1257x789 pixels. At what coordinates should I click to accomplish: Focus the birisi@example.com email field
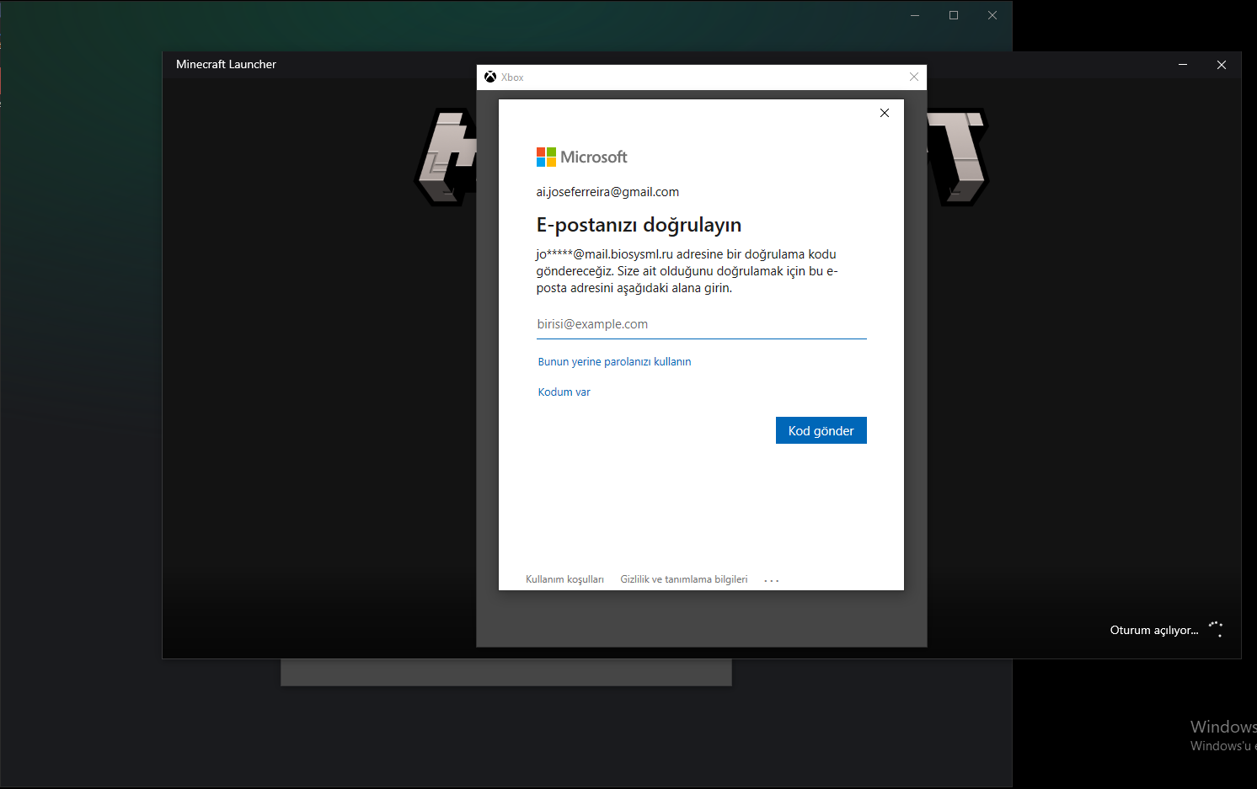pyautogui.click(x=701, y=324)
